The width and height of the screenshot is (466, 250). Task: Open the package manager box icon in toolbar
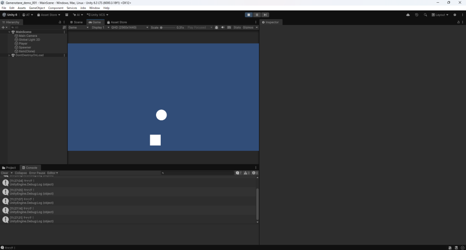(x=66, y=15)
